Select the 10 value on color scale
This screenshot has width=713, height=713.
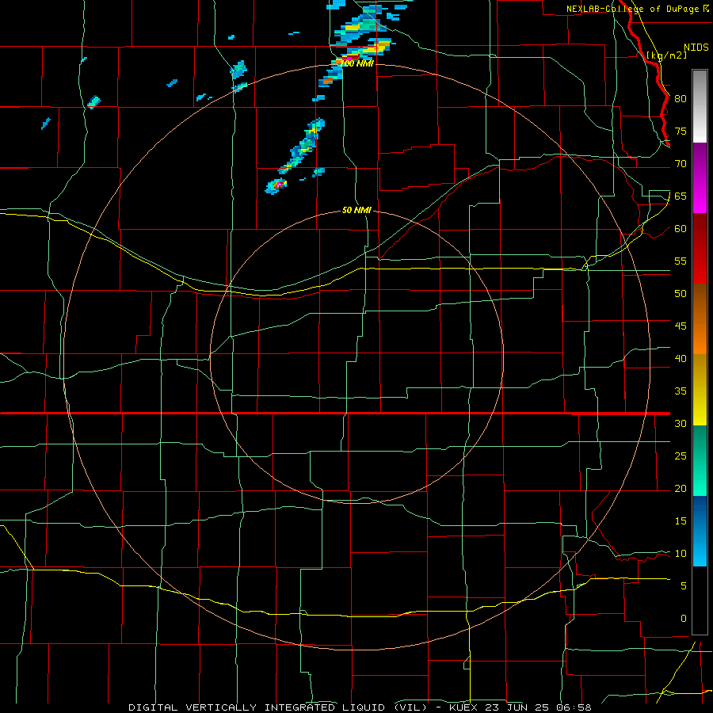tap(681, 554)
